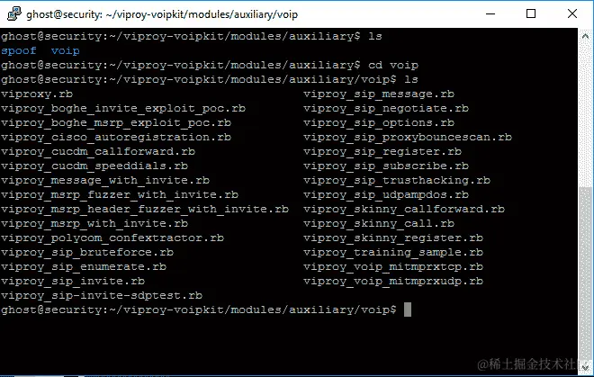The image size is (594, 377).
Task: Click the scrollbar up arrow
Action: [585, 36]
